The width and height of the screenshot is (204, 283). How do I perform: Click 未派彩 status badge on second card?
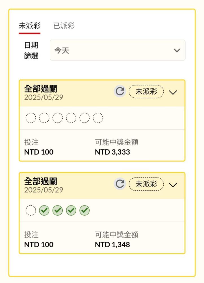click(146, 184)
